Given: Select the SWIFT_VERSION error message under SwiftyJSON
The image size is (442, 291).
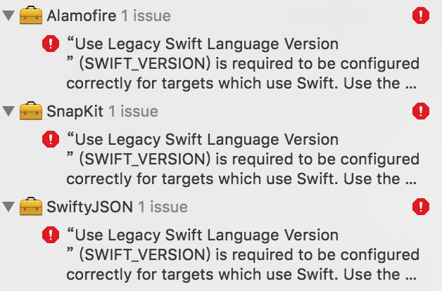Looking at the screenshot, I should 242,254.
